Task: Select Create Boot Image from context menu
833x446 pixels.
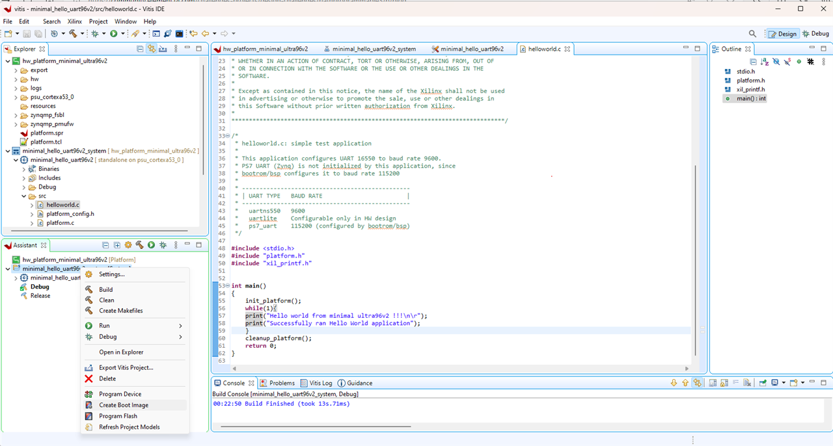Action: pos(134,405)
